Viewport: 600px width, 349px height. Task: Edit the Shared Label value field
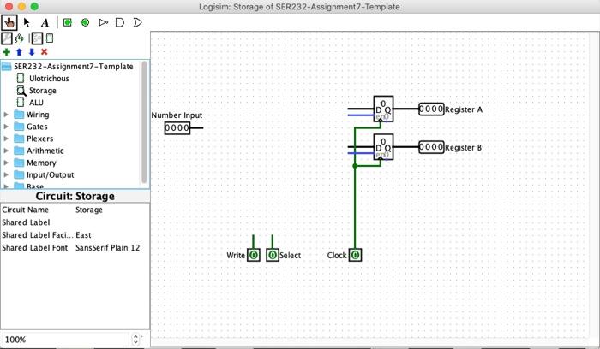coord(111,222)
